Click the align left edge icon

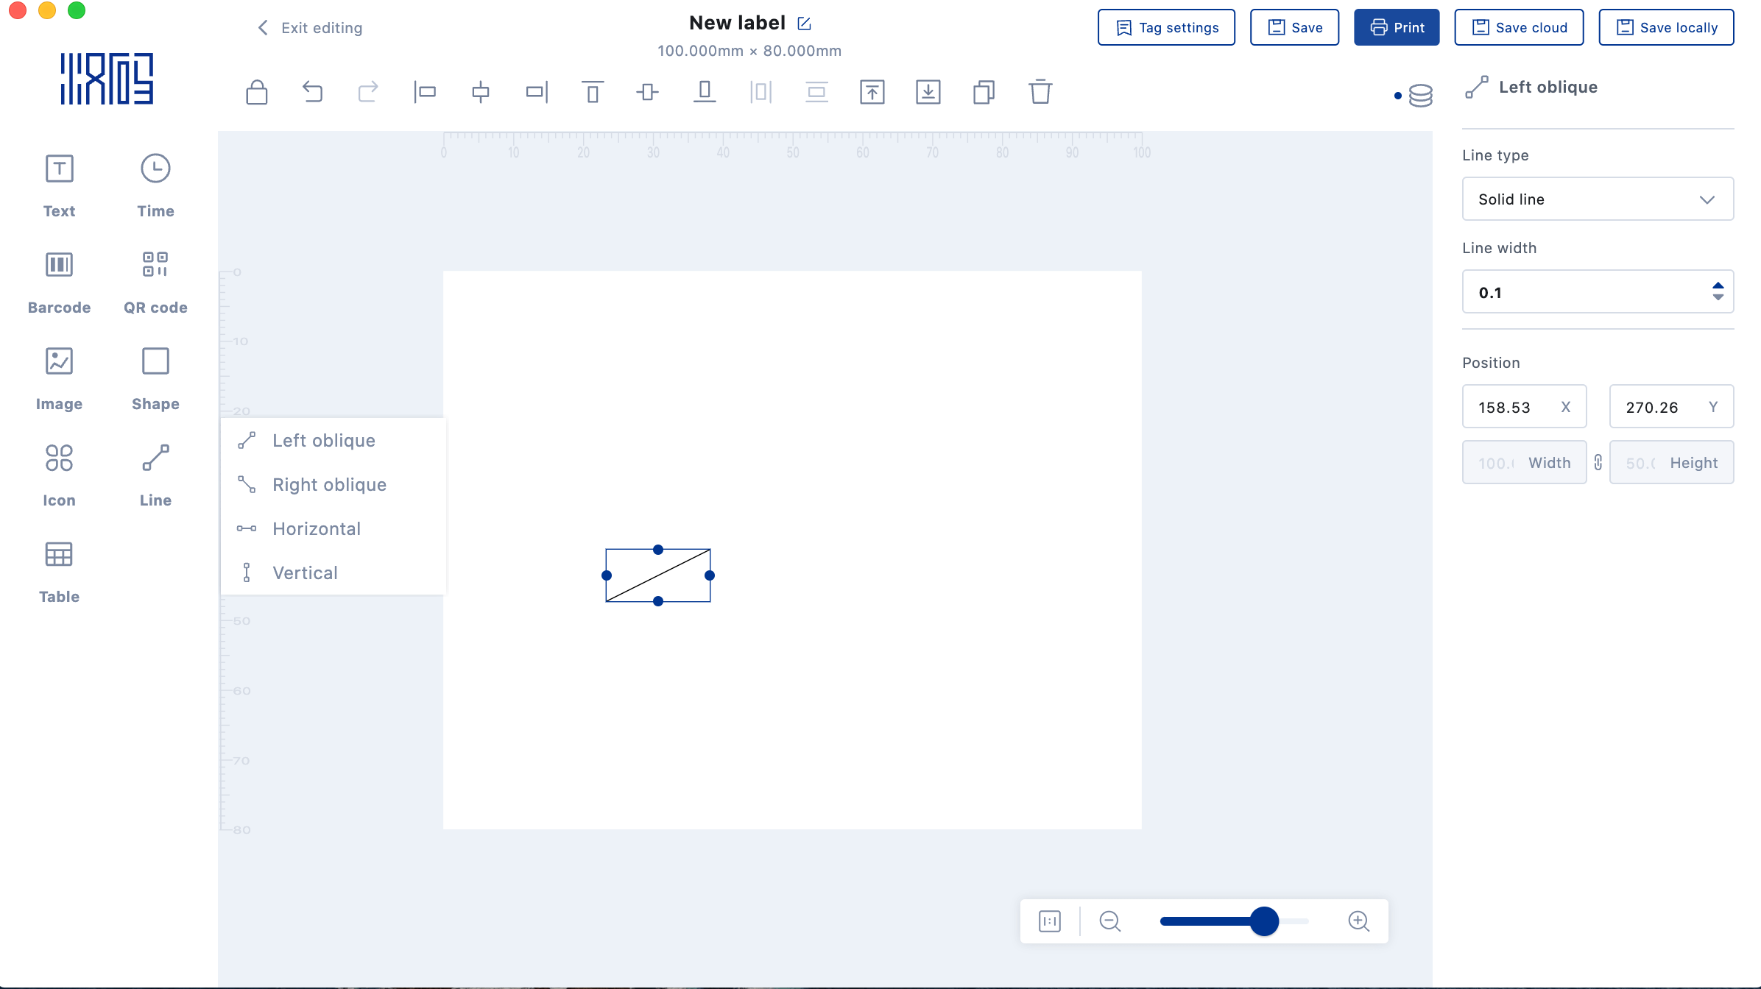[x=424, y=92]
